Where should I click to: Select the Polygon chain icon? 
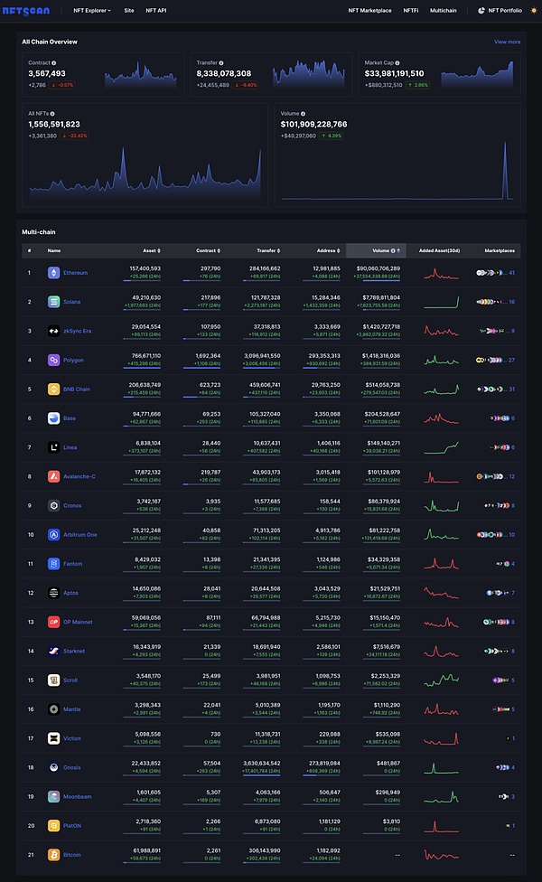click(x=54, y=360)
